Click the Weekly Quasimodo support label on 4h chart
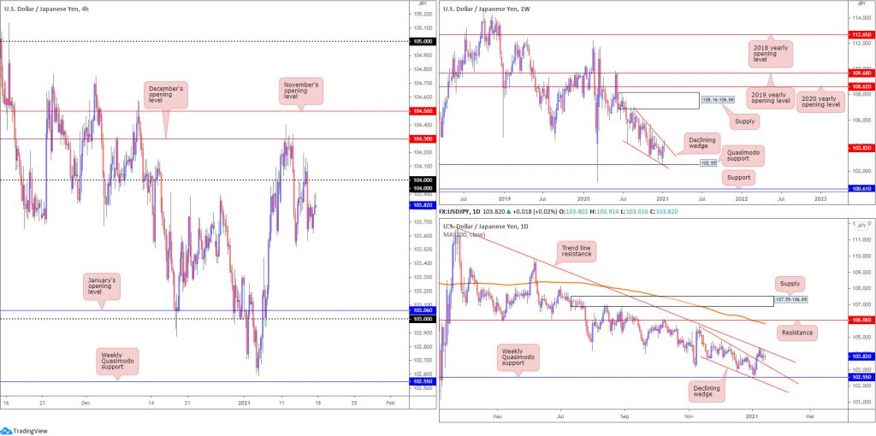Screen dimensions: 876x436 117,361
